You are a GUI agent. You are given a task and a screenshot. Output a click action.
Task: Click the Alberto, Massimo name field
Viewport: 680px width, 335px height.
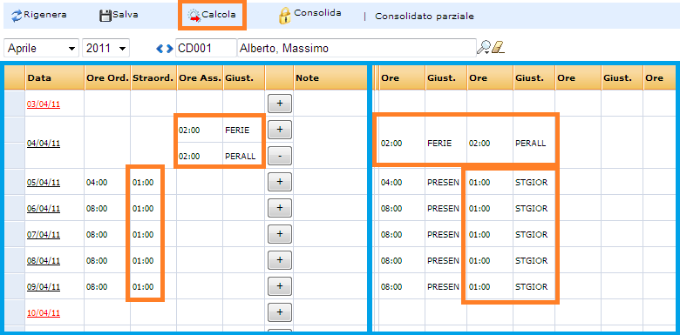point(357,48)
